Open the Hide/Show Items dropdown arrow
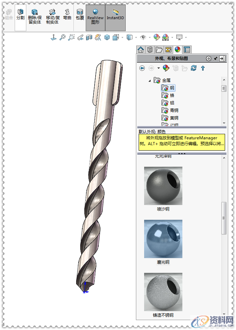This screenshot has width=236, height=330. pyautogui.click(x=136, y=38)
